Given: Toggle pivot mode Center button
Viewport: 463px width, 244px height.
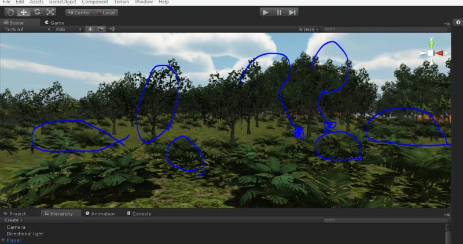Looking at the screenshot, I should (x=79, y=13).
